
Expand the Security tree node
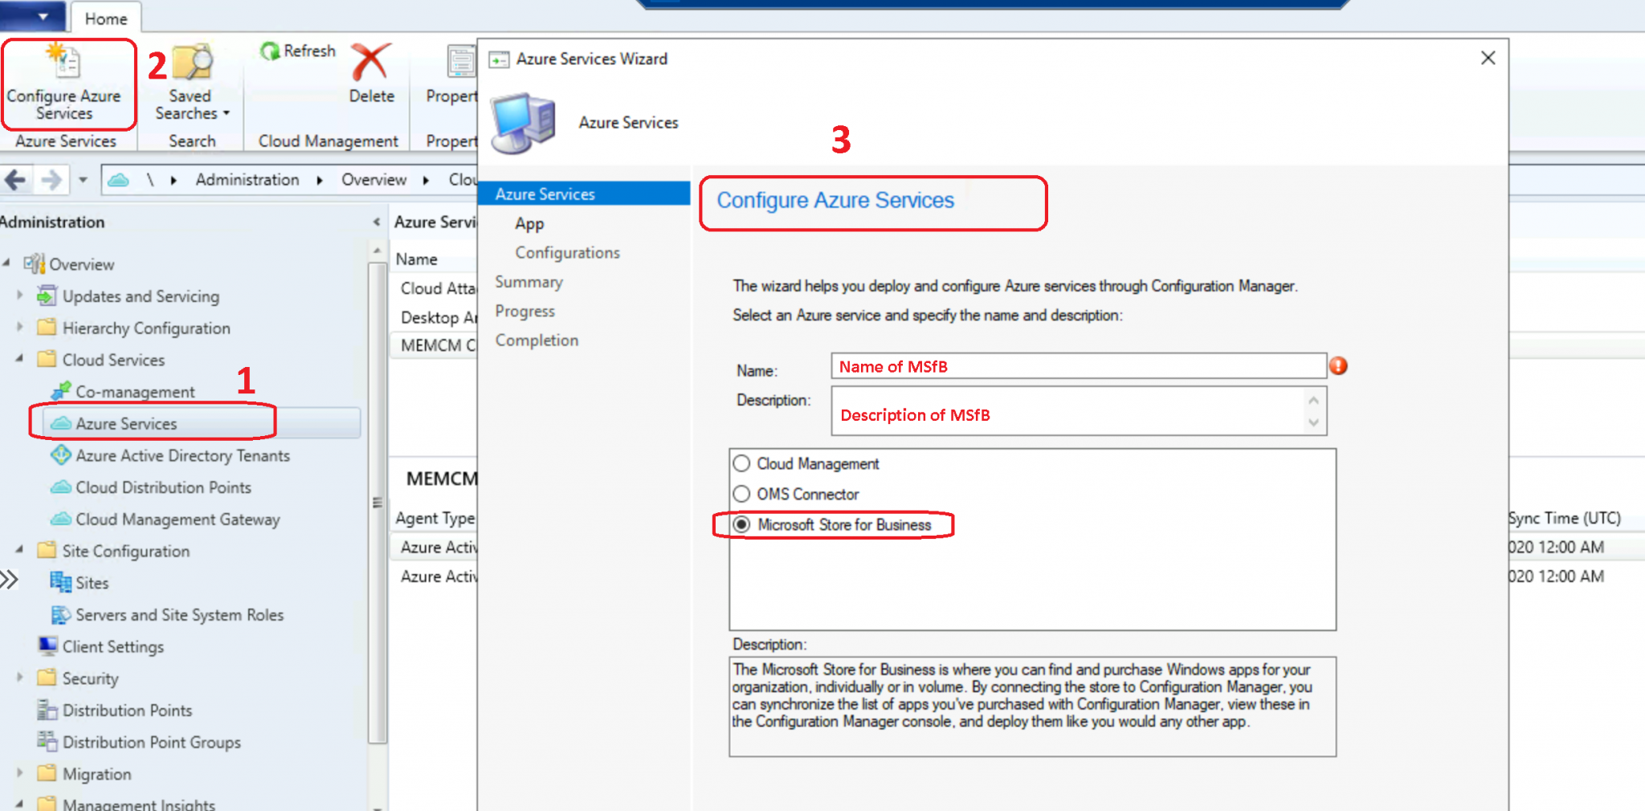click(x=20, y=679)
